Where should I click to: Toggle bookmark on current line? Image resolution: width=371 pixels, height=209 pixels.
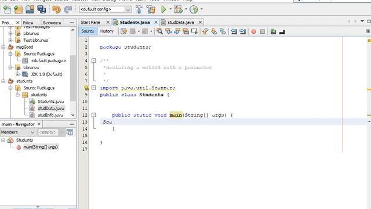click(223, 31)
